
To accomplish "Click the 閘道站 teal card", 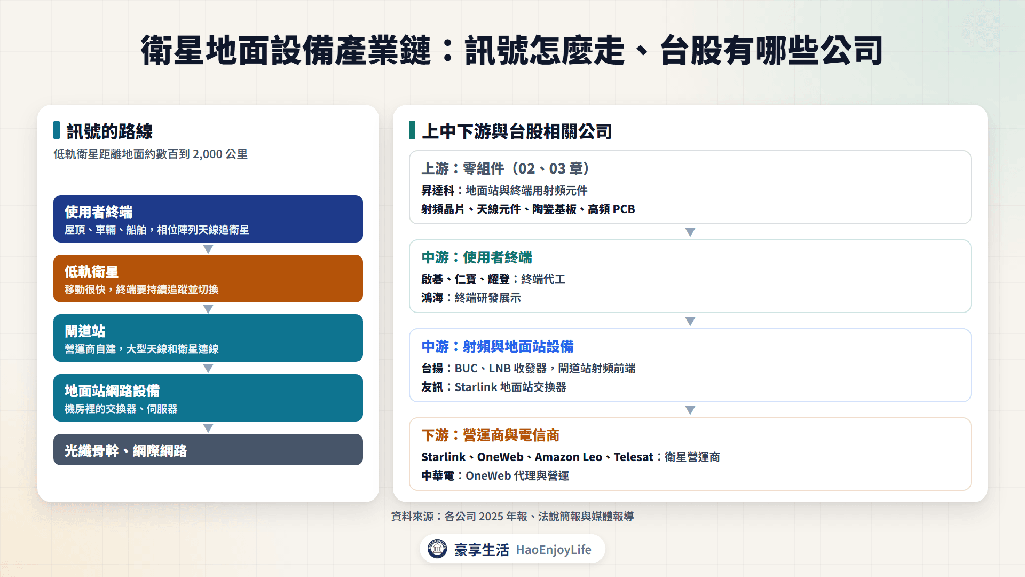I will tap(208, 338).
